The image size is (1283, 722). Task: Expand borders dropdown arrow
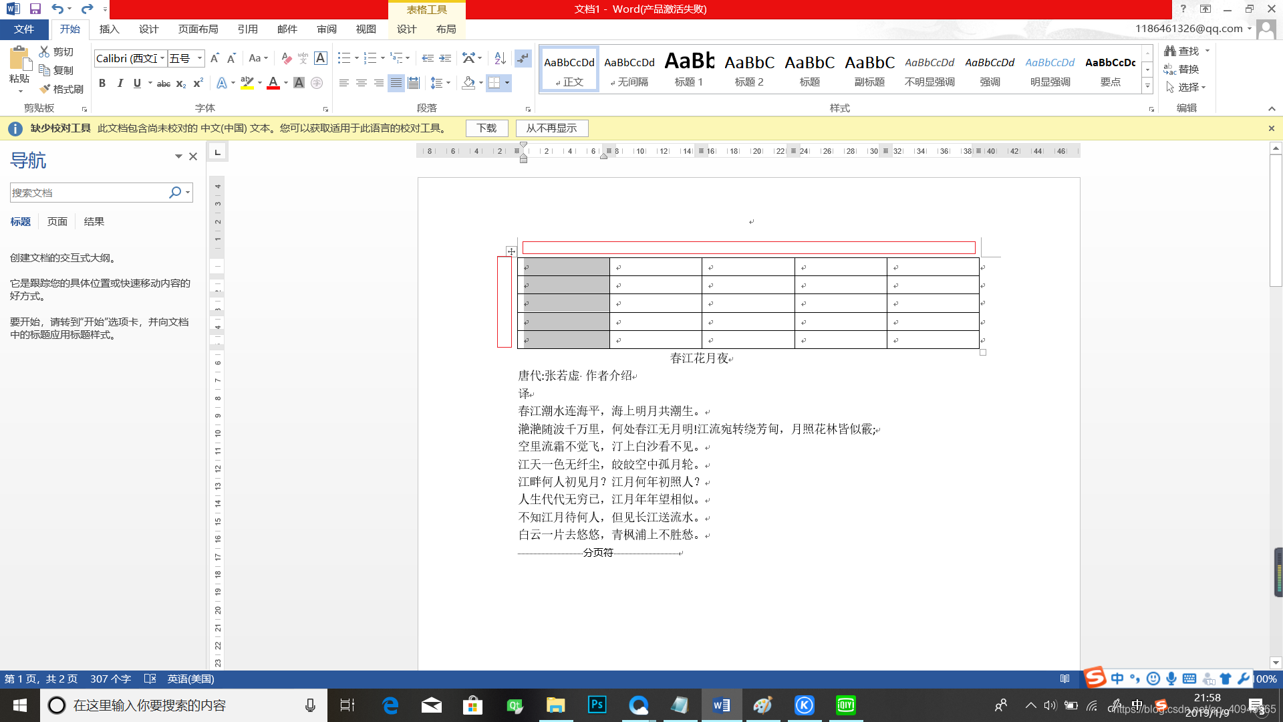tap(507, 84)
